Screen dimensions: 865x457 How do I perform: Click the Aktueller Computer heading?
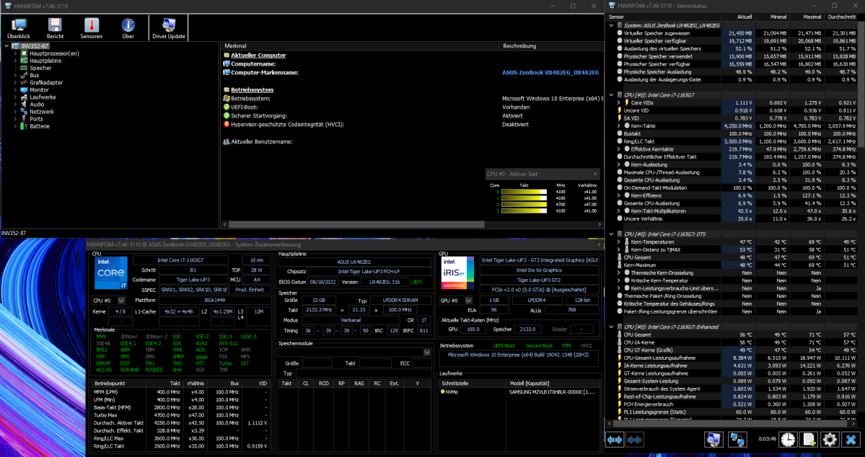point(258,55)
